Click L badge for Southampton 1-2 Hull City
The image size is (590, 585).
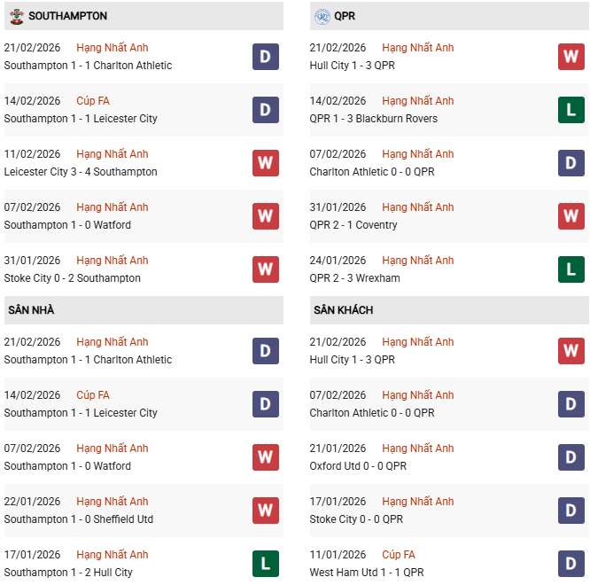(266, 564)
